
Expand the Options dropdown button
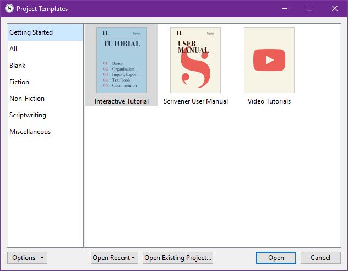coord(28,258)
